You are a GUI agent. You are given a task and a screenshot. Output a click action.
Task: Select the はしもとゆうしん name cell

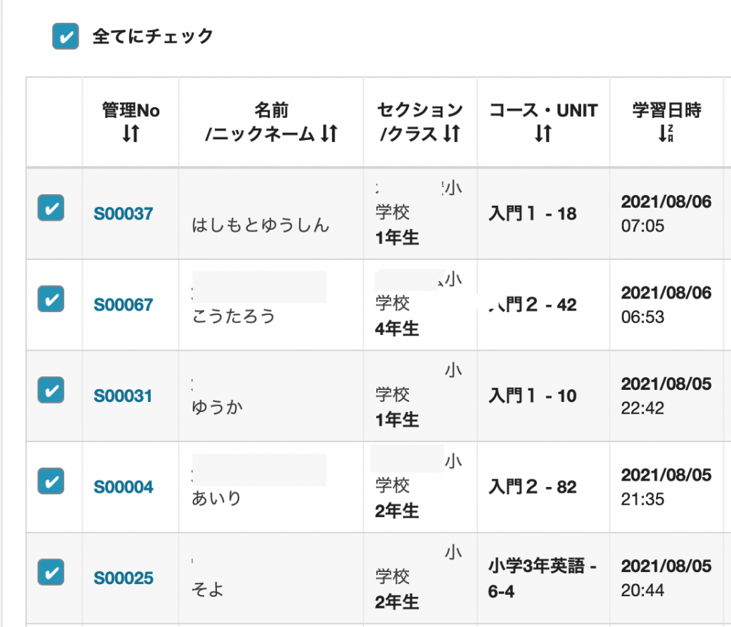tap(271, 214)
